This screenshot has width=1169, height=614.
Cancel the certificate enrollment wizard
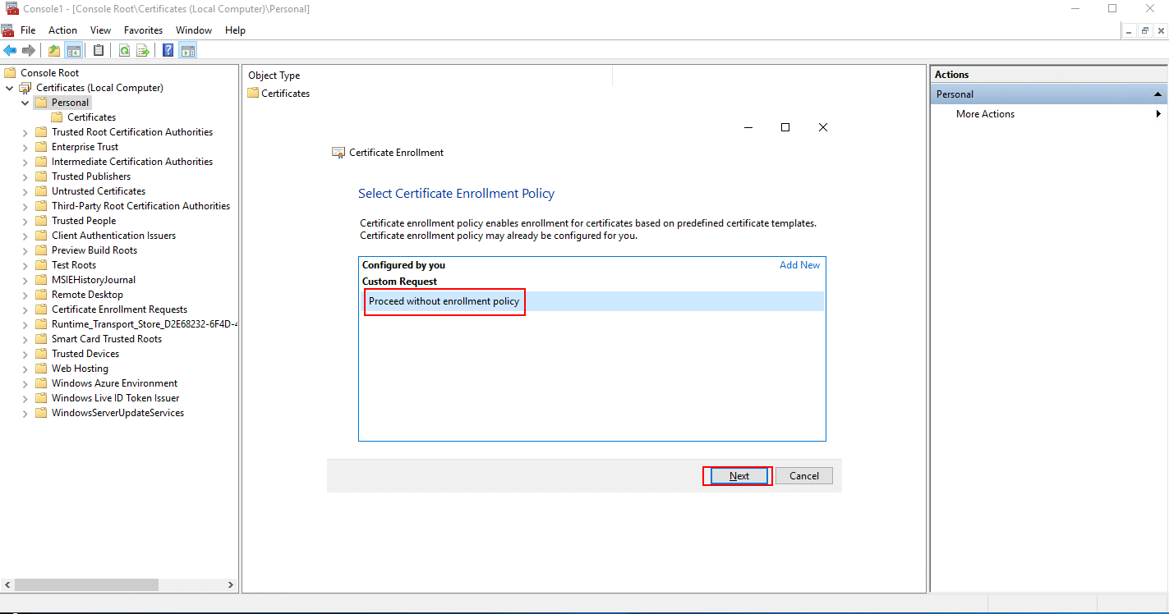click(x=803, y=475)
